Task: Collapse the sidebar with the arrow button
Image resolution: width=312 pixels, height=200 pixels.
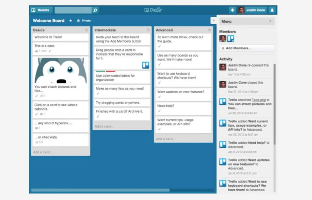Action: (x=214, y=20)
